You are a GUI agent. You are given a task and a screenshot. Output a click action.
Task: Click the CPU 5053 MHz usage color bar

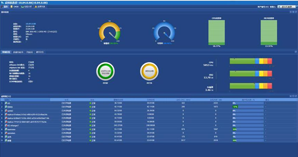click(251, 61)
